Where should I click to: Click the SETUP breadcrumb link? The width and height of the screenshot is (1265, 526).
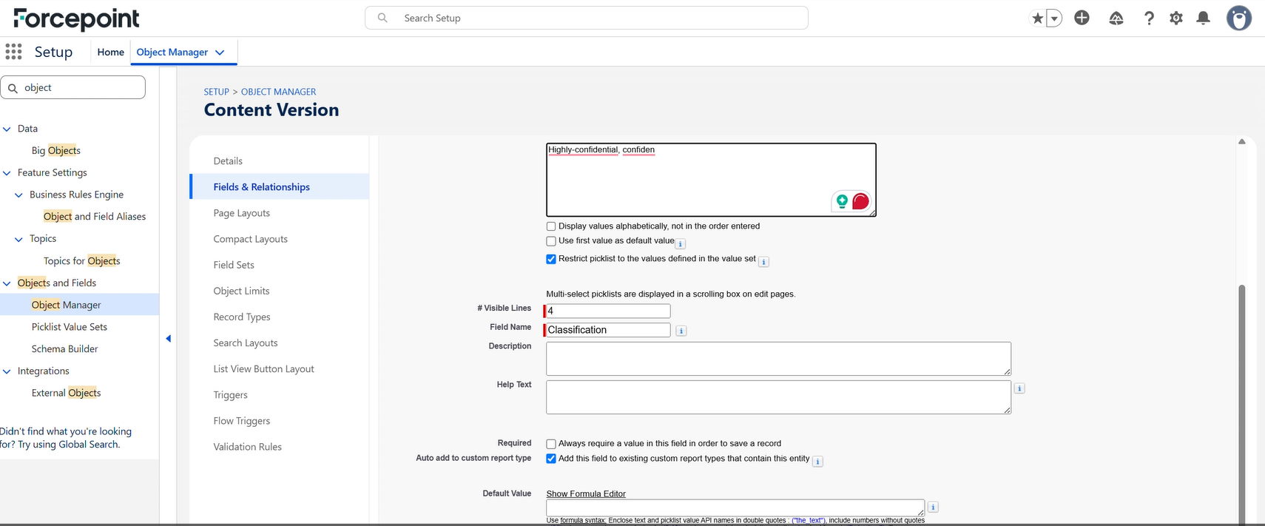pos(217,92)
